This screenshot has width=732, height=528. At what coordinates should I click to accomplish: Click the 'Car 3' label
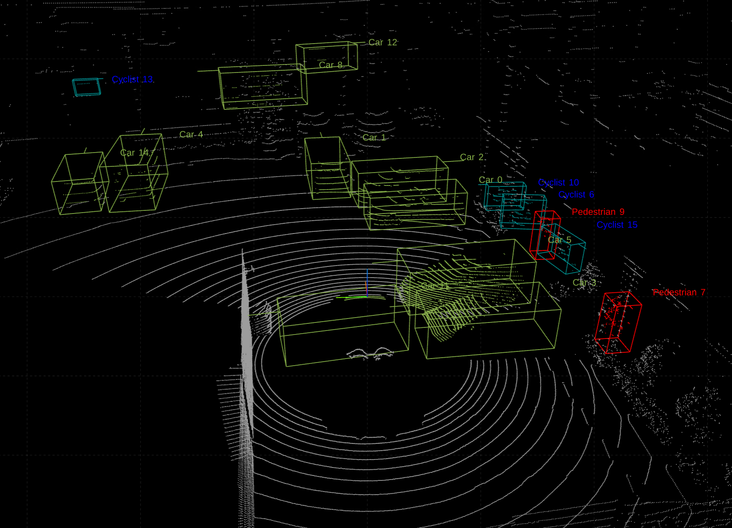pos(584,282)
